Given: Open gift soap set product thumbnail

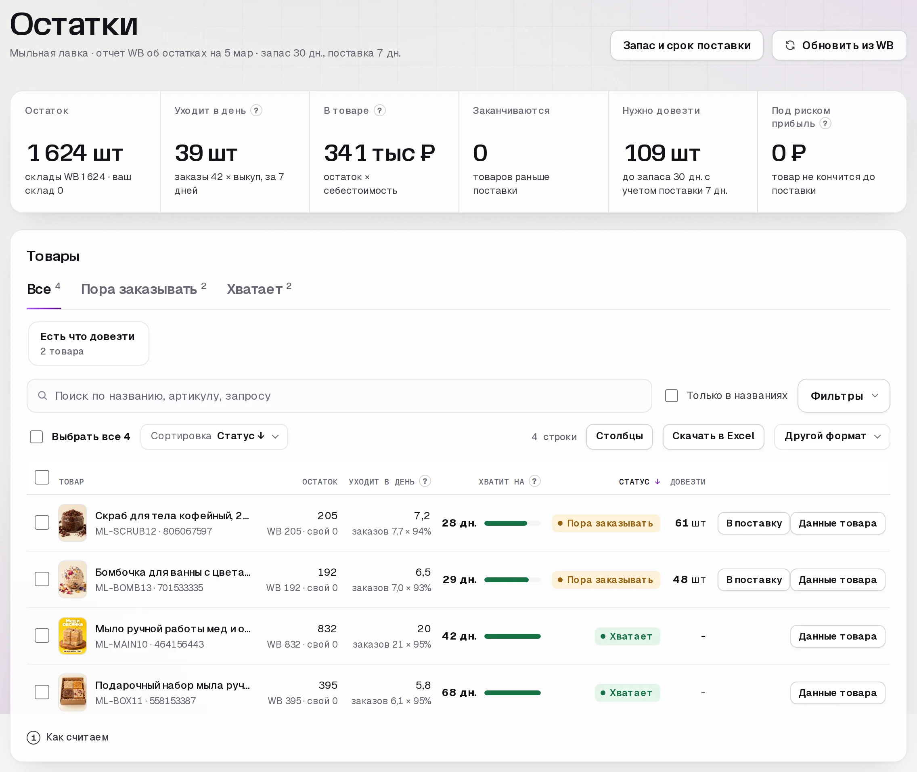Looking at the screenshot, I should point(73,692).
